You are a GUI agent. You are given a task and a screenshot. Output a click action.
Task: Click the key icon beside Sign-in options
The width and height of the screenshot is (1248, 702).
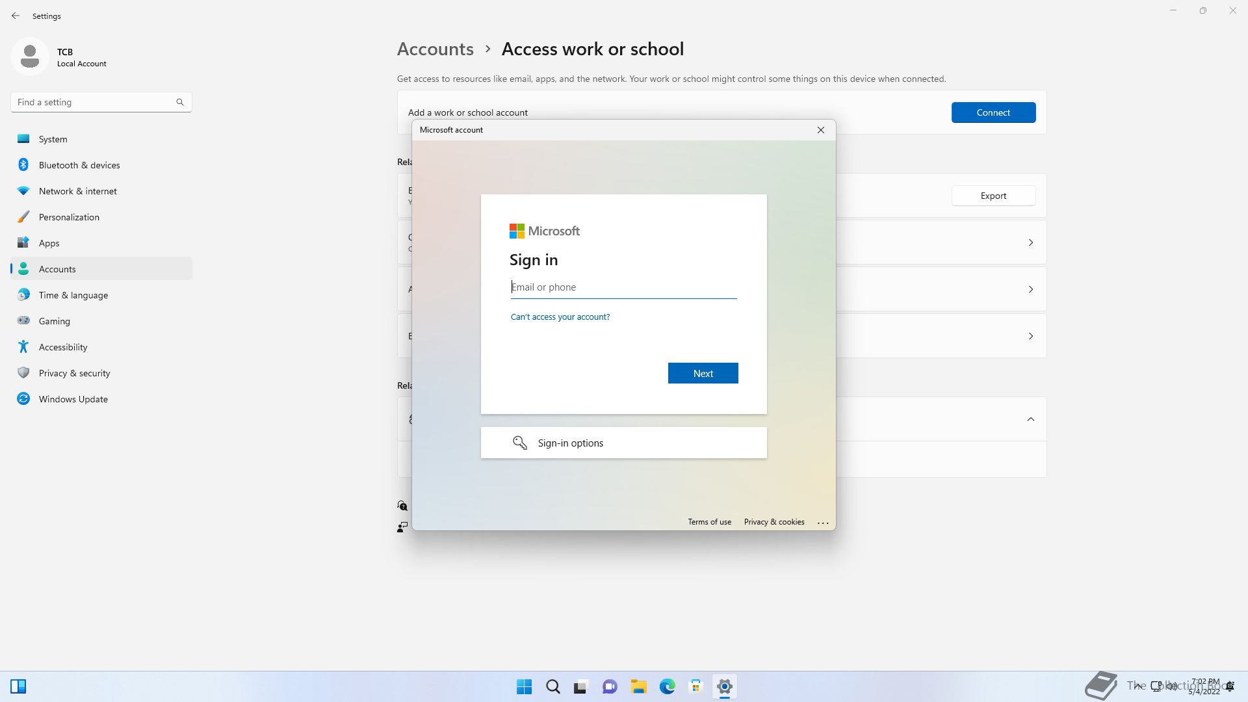tap(519, 443)
